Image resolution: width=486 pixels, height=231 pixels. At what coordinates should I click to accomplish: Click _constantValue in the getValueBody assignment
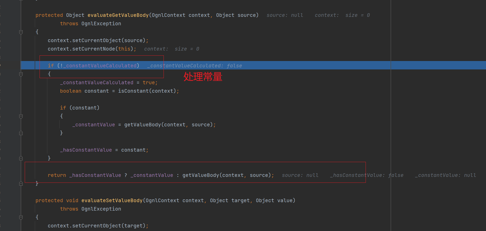94,125
